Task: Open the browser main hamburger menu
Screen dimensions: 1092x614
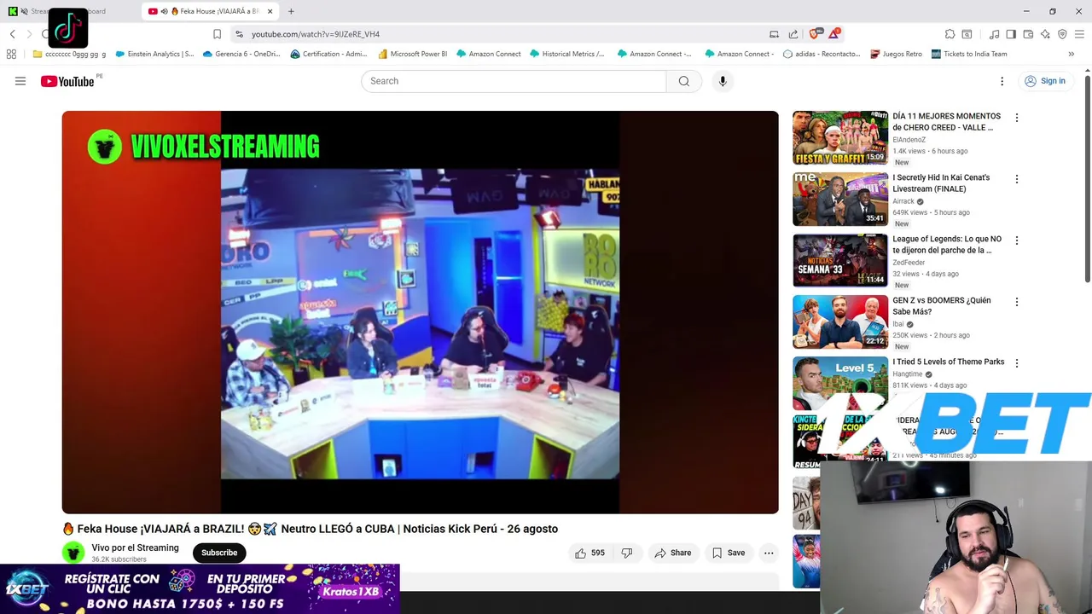Action: (1079, 34)
